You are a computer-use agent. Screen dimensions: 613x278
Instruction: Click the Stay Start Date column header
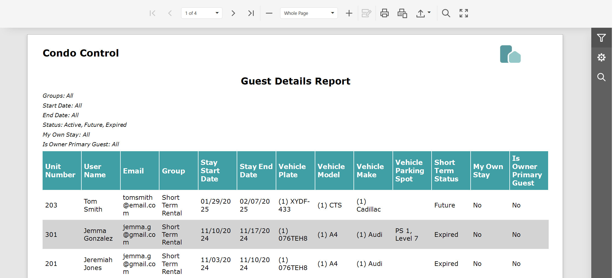218,171
